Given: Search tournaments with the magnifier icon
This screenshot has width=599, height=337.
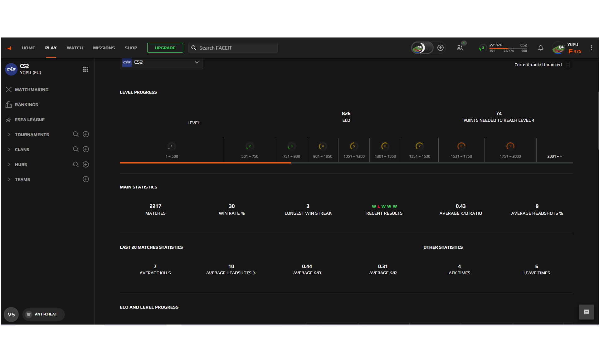Looking at the screenshot, I should tap(75, 134).
